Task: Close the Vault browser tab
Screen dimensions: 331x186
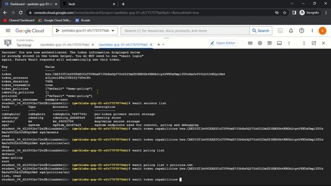Action: pos(114,4)
